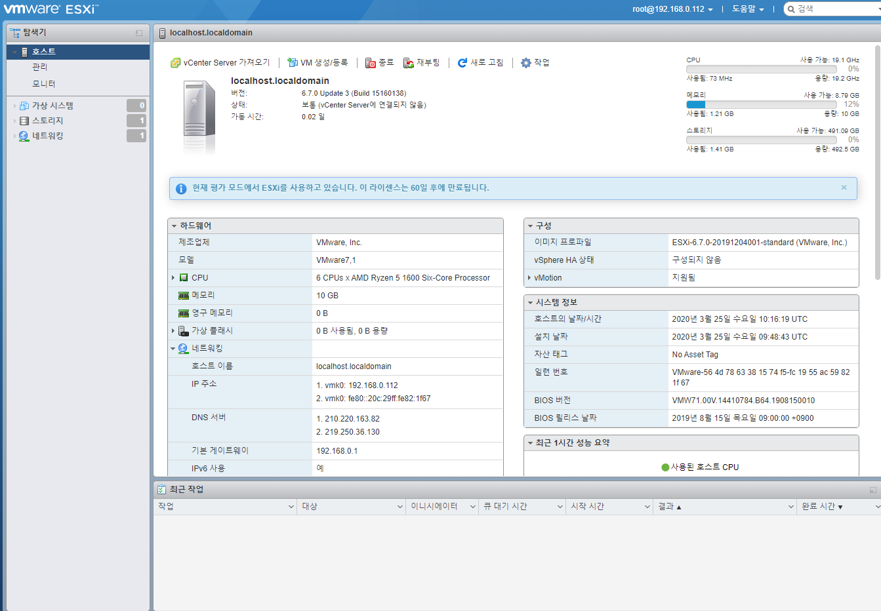The width and height of the screenshot is (881, 611).
Task: Click the navigator panel minimize icon
Action: click(x=139, y=33)
